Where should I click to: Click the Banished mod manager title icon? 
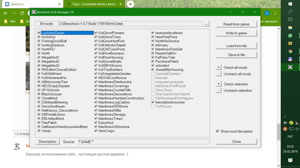pos(34,12)
